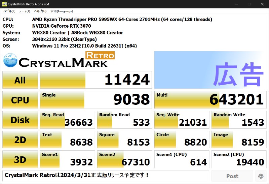Run all benchmarks with All button
Screen dimensions: 269x184
tap(20, 80)
